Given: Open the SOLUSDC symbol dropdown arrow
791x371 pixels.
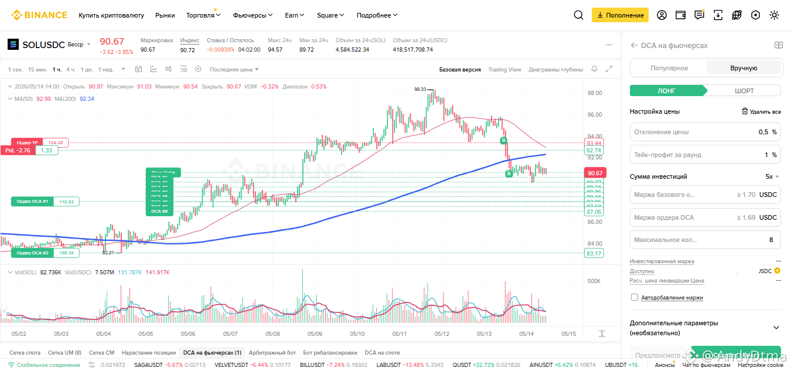Looking at the screenshot, I should (89, 45).
